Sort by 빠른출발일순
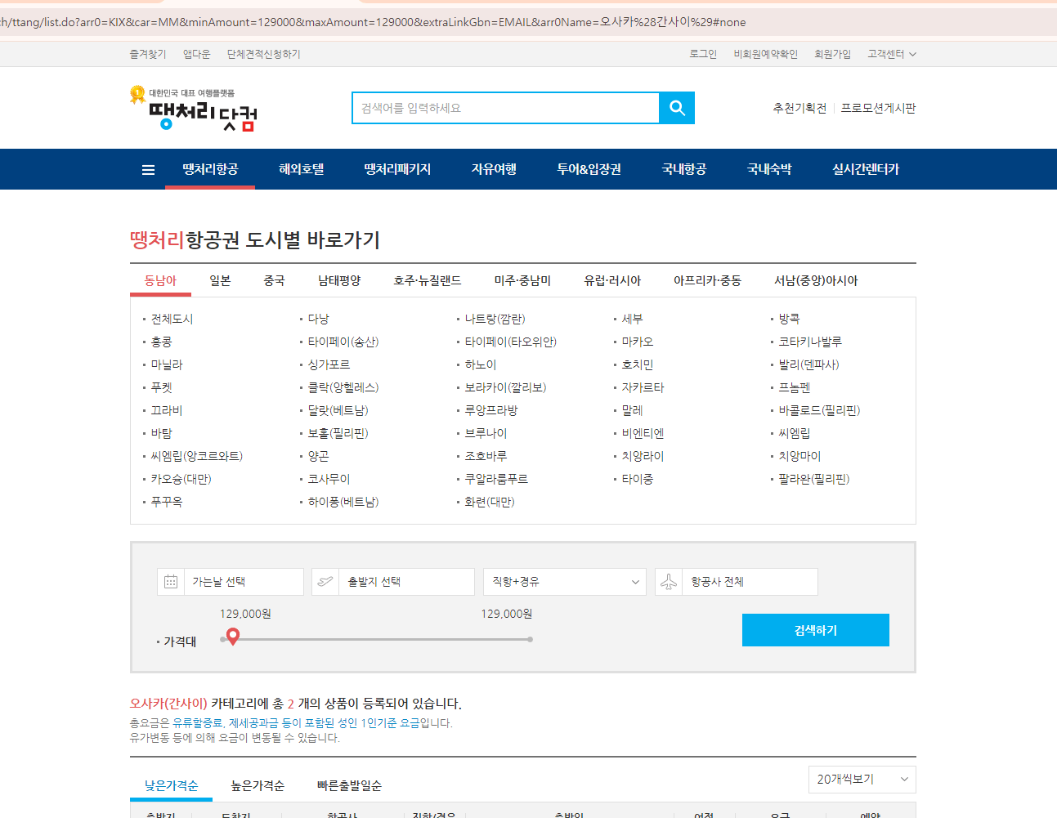The height and width of the screenshot is (818, 1057). 349,785
